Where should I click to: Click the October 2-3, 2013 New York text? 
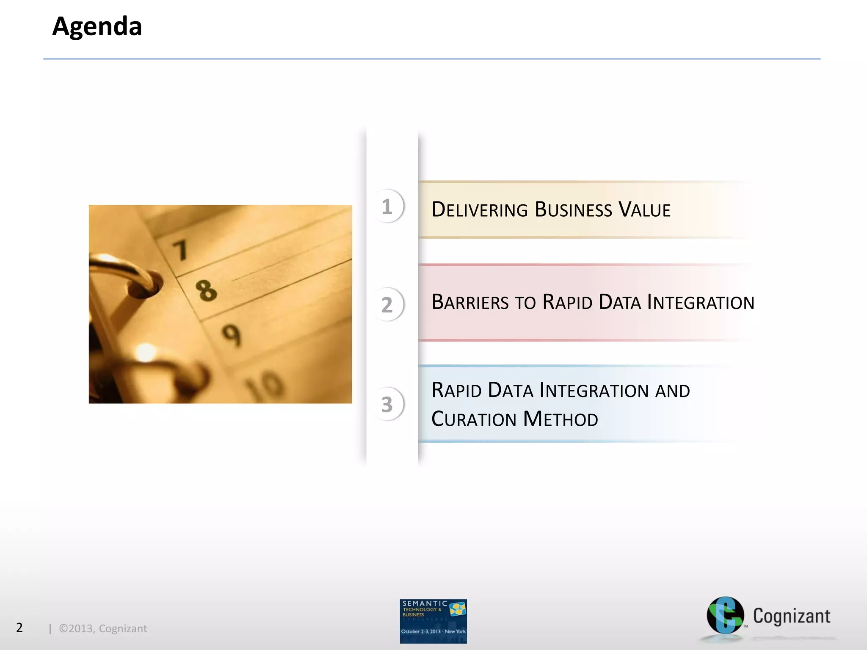tap(433, 631)
